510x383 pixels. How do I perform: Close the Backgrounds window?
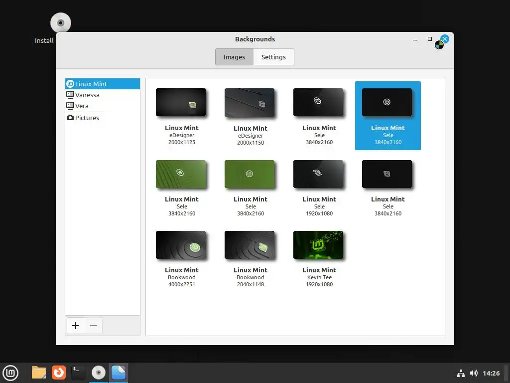(445, 39)
